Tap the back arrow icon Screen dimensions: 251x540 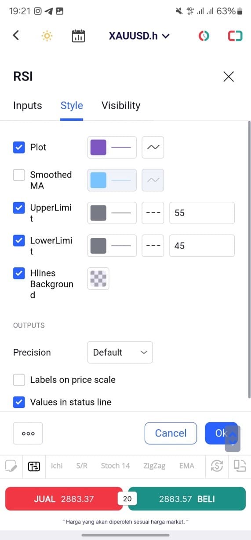point(16,35)
